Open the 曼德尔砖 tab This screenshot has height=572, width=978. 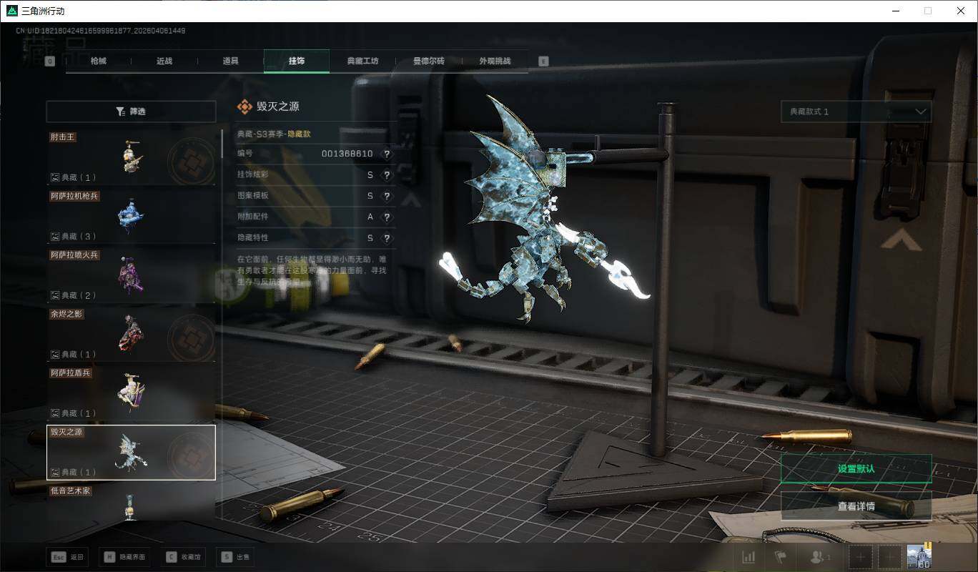(x=428, y=61)
